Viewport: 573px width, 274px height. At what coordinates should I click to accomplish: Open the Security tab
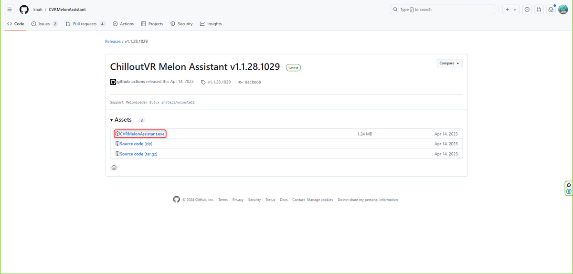[x=181, y=24]
